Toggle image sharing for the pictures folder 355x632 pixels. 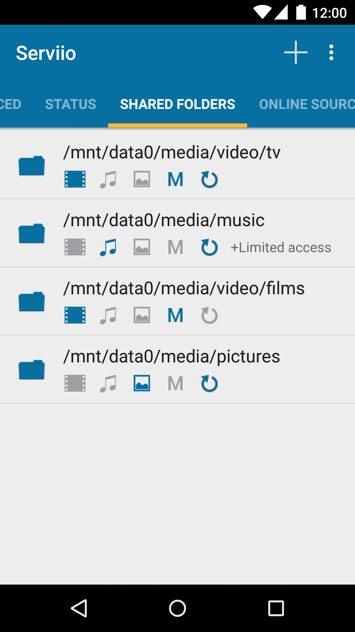(x=142, y=383)
